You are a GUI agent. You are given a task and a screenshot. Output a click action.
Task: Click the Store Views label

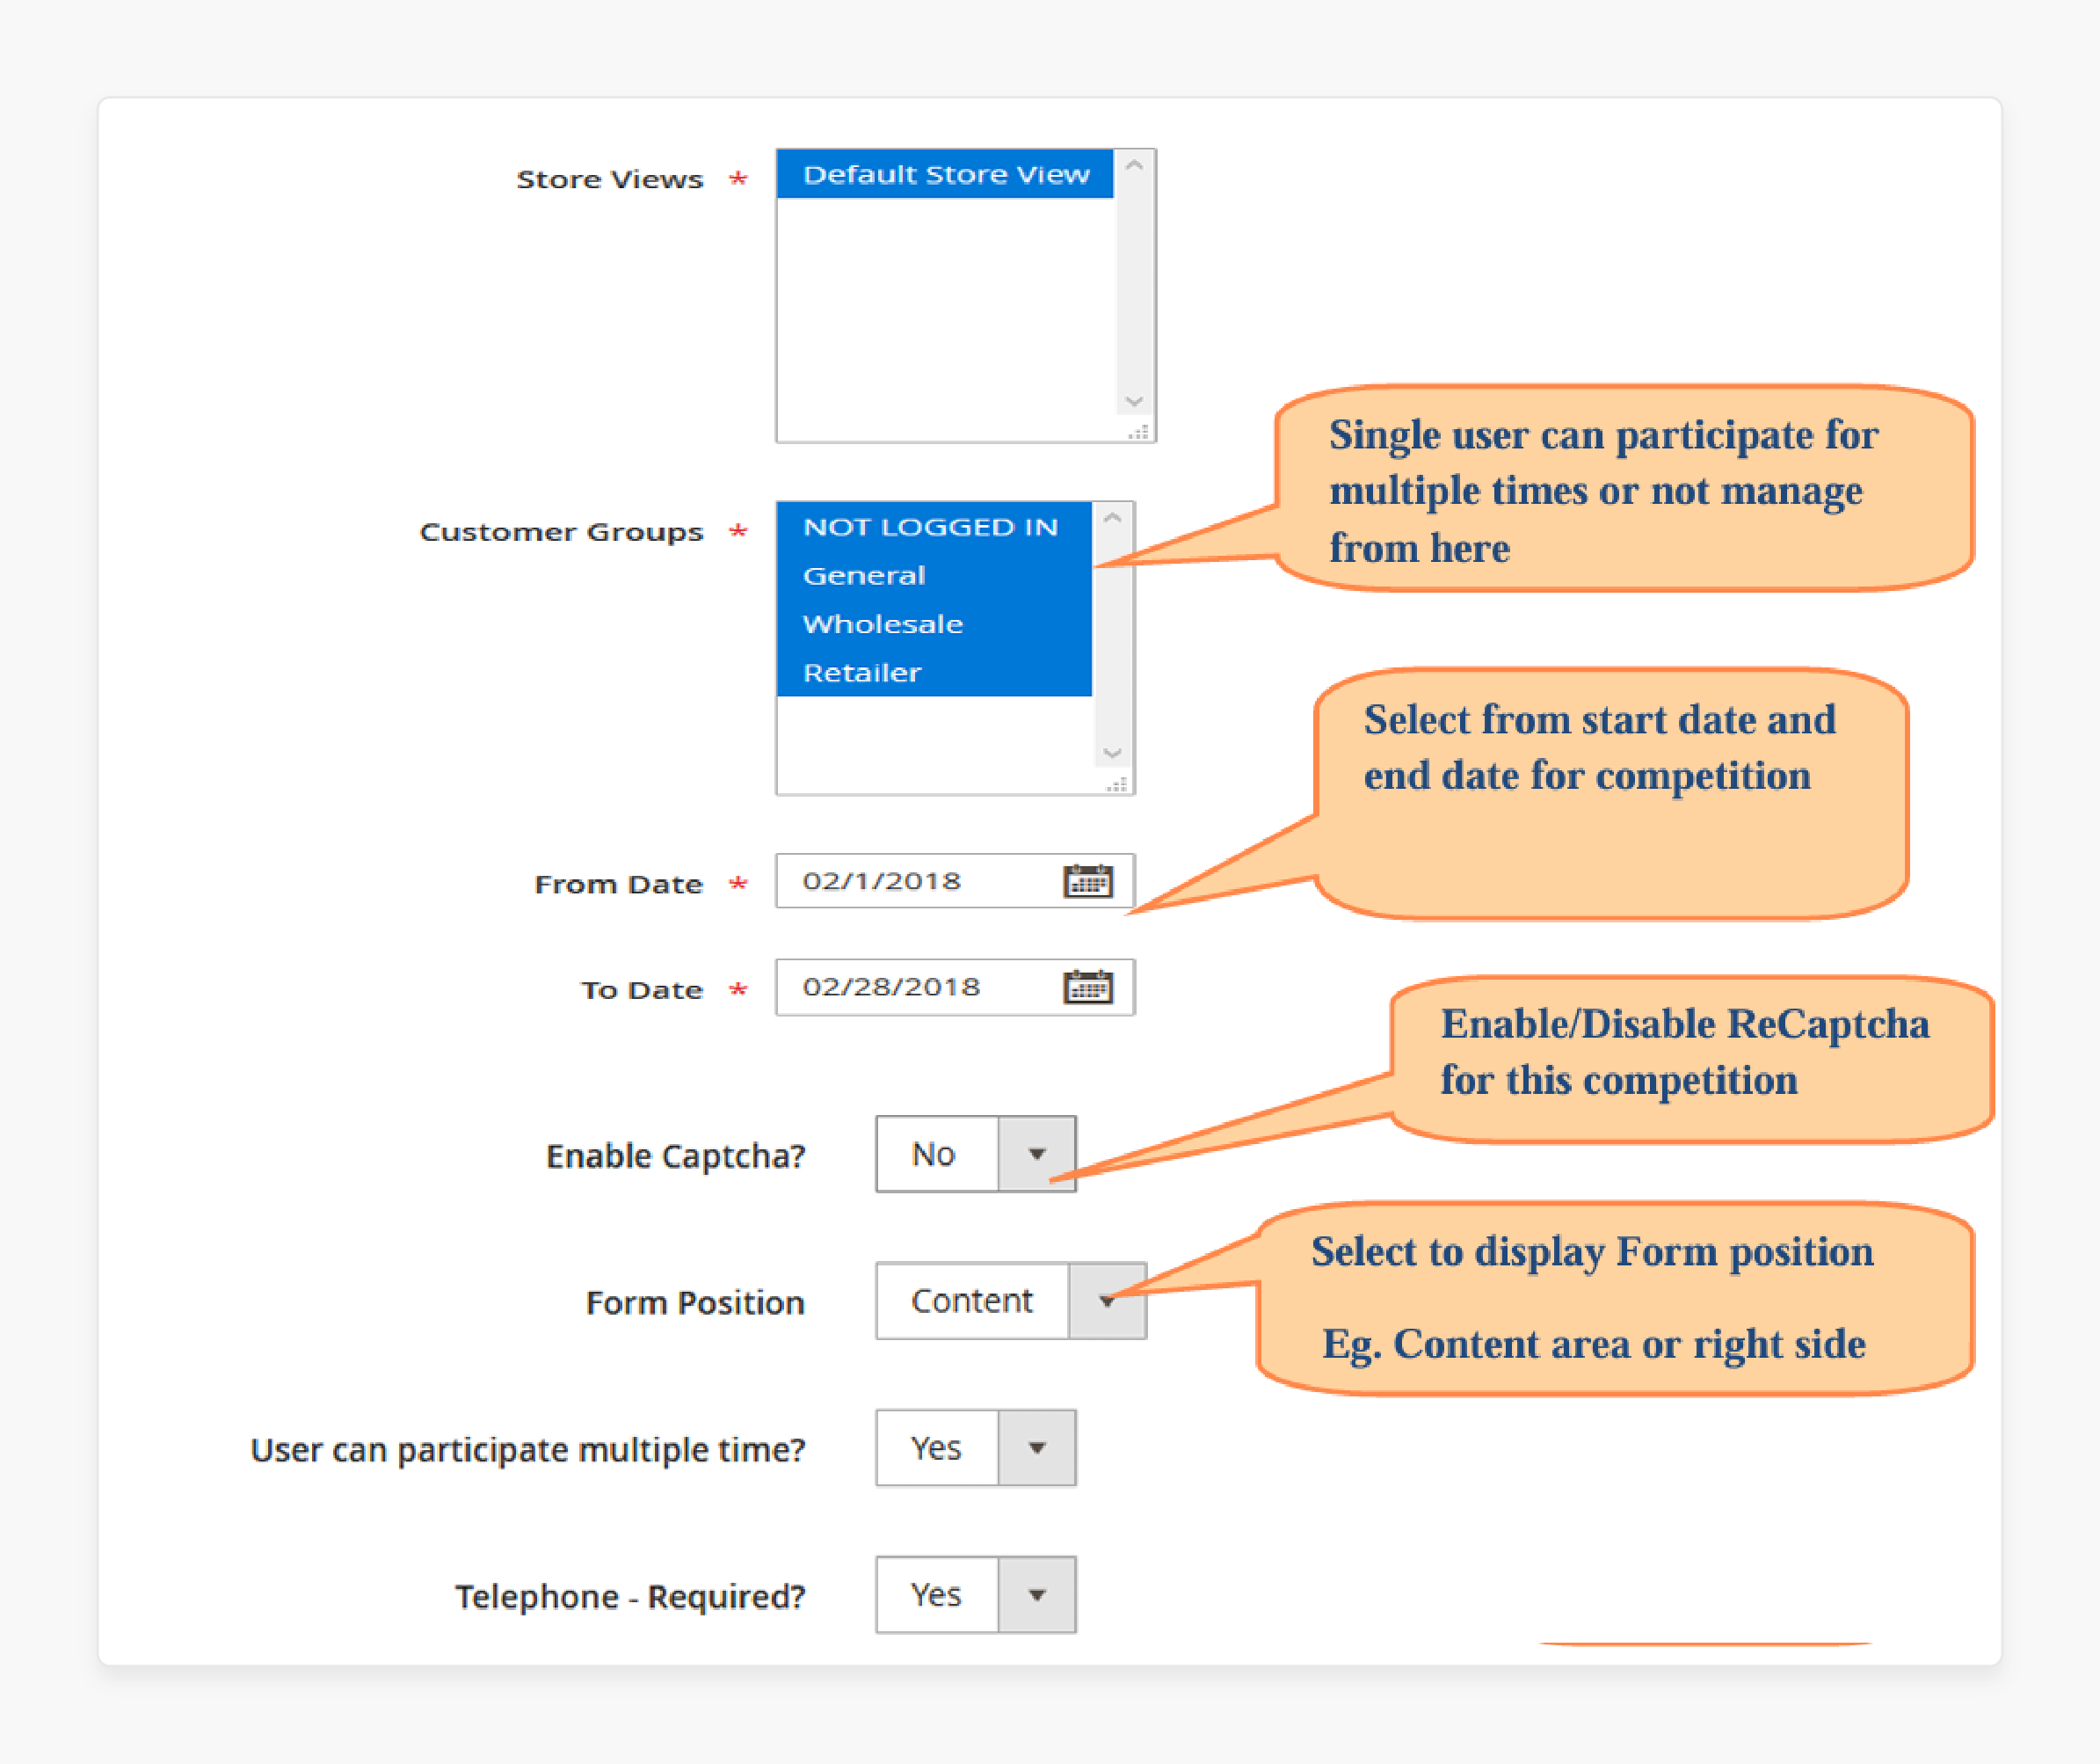point(610,179)
